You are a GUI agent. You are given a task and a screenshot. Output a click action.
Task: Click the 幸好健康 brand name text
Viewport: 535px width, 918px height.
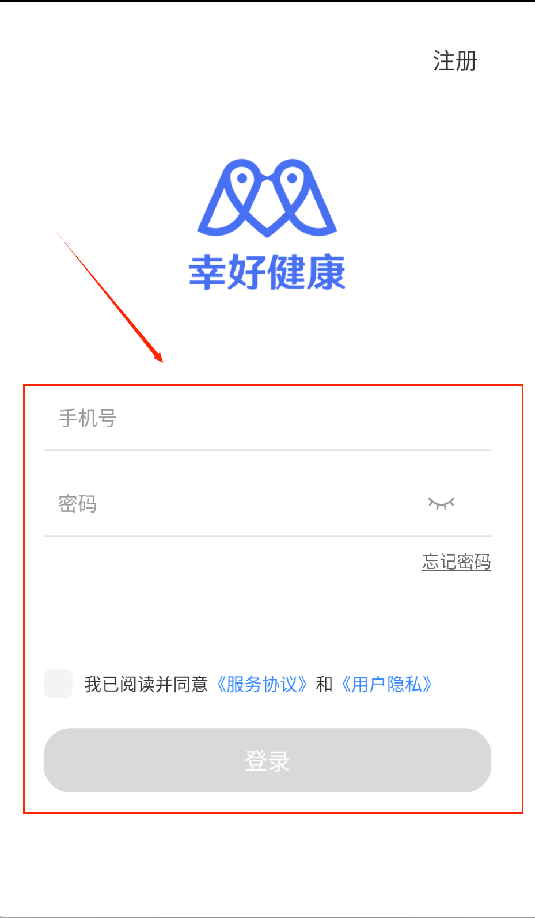[267, 272]
